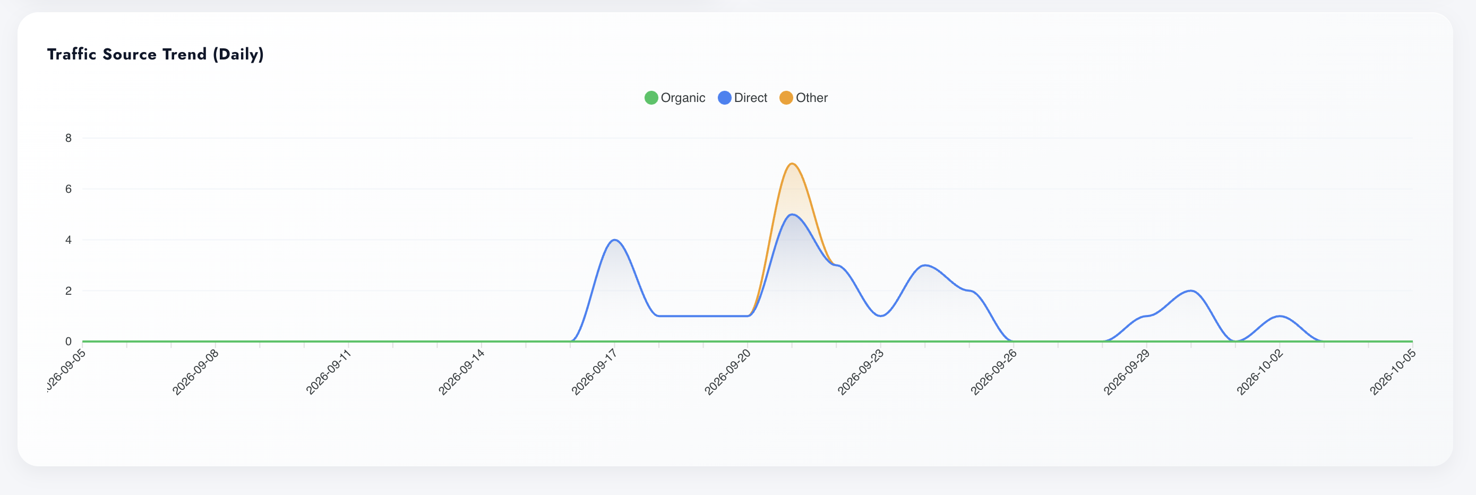Click the y-axis value 4
Viewport: 1476px width, 495px height.
68,240
